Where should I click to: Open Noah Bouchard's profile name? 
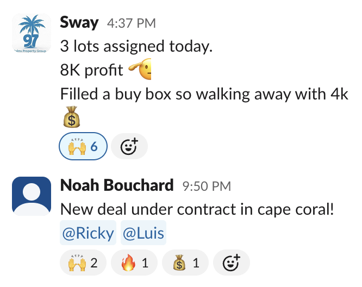[117, 185]
